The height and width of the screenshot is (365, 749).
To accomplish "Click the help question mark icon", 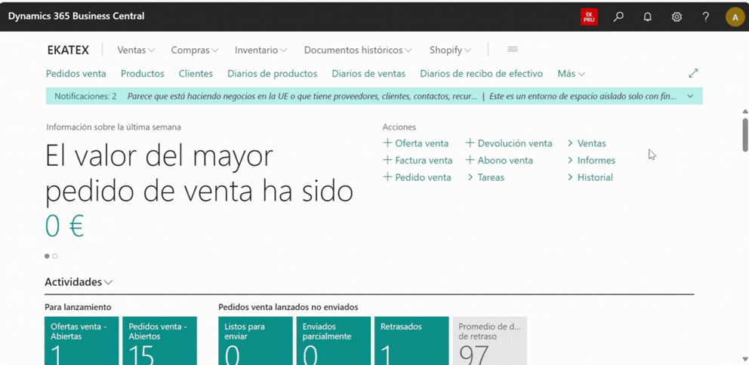I will tap(705, 17).
